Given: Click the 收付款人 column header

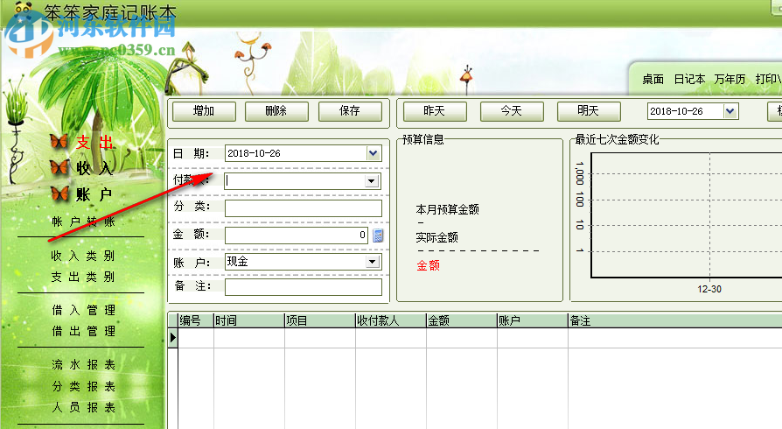Looking at the screenshot, I should [390, 320].
